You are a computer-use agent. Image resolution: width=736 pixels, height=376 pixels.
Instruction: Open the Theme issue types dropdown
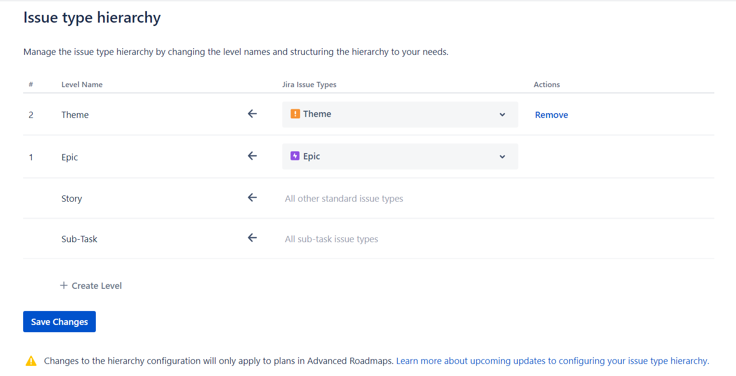pos(400,115)
